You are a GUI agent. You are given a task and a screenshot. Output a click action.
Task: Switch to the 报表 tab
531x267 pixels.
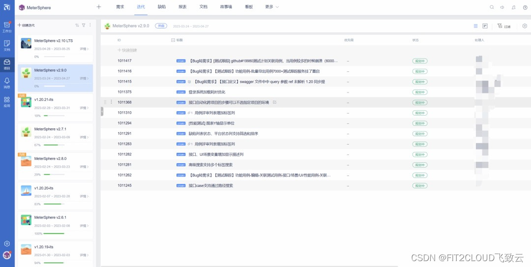pyautogui.click(x=182, y=7)
